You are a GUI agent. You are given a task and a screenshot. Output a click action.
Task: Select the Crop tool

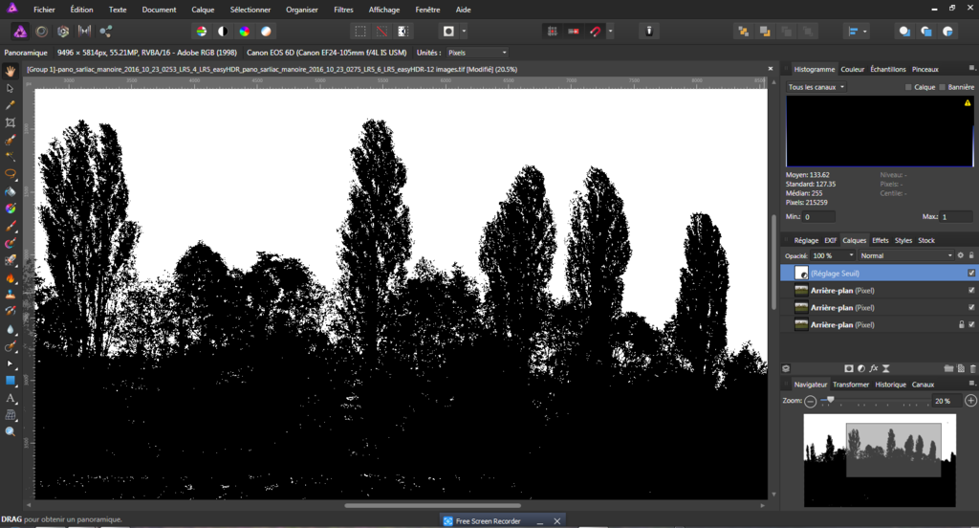[x=10, y=123]
